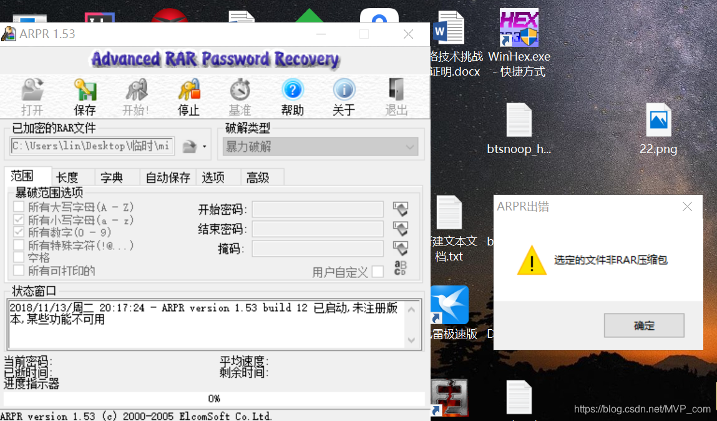Click the status log text in 状态窗口
The width and height of the screenshot is (717, 421).
[203, 314]
